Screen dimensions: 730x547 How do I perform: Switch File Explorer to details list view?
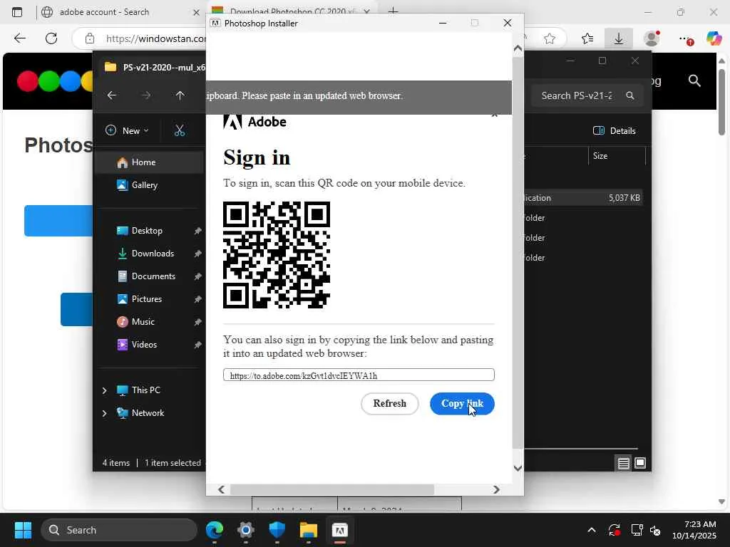coord(623,463)
